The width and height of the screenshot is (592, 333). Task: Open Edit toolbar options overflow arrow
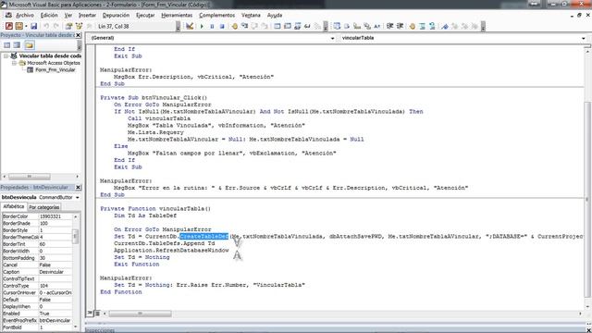coord(483,26)
